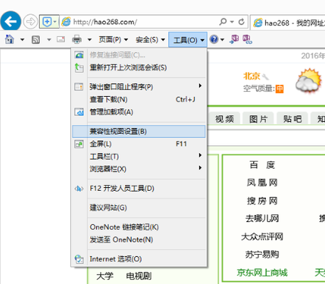Select 查看下载(N) menu entry
The image size is (325, 284).
tap(139, 99)
